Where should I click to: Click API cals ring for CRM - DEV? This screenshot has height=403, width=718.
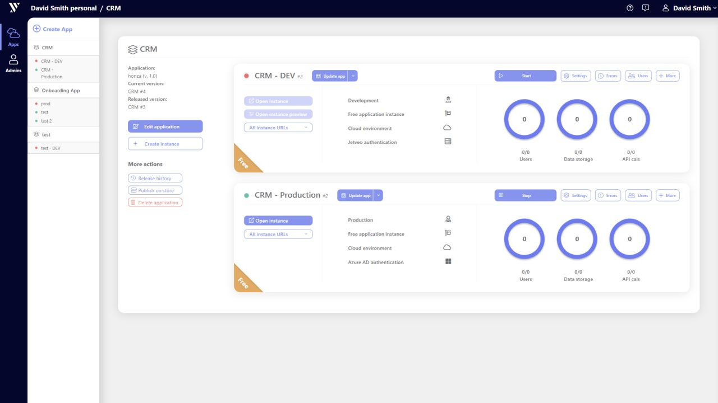click(630, 119)
